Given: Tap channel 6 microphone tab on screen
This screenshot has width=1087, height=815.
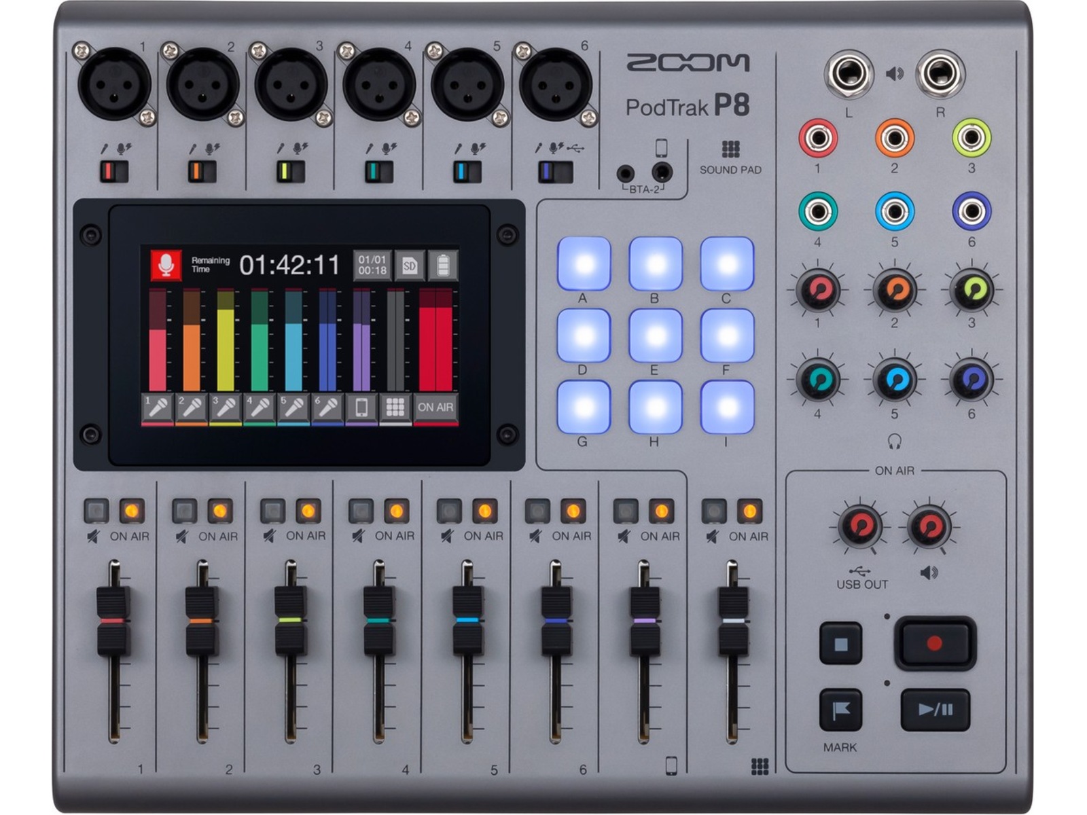Looking at the screenshot, I should 327,407.
